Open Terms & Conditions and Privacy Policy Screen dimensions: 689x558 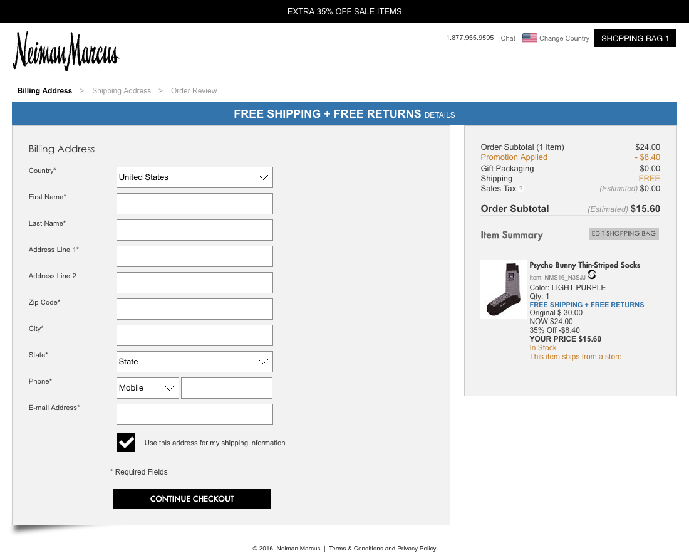click(382, 549)
